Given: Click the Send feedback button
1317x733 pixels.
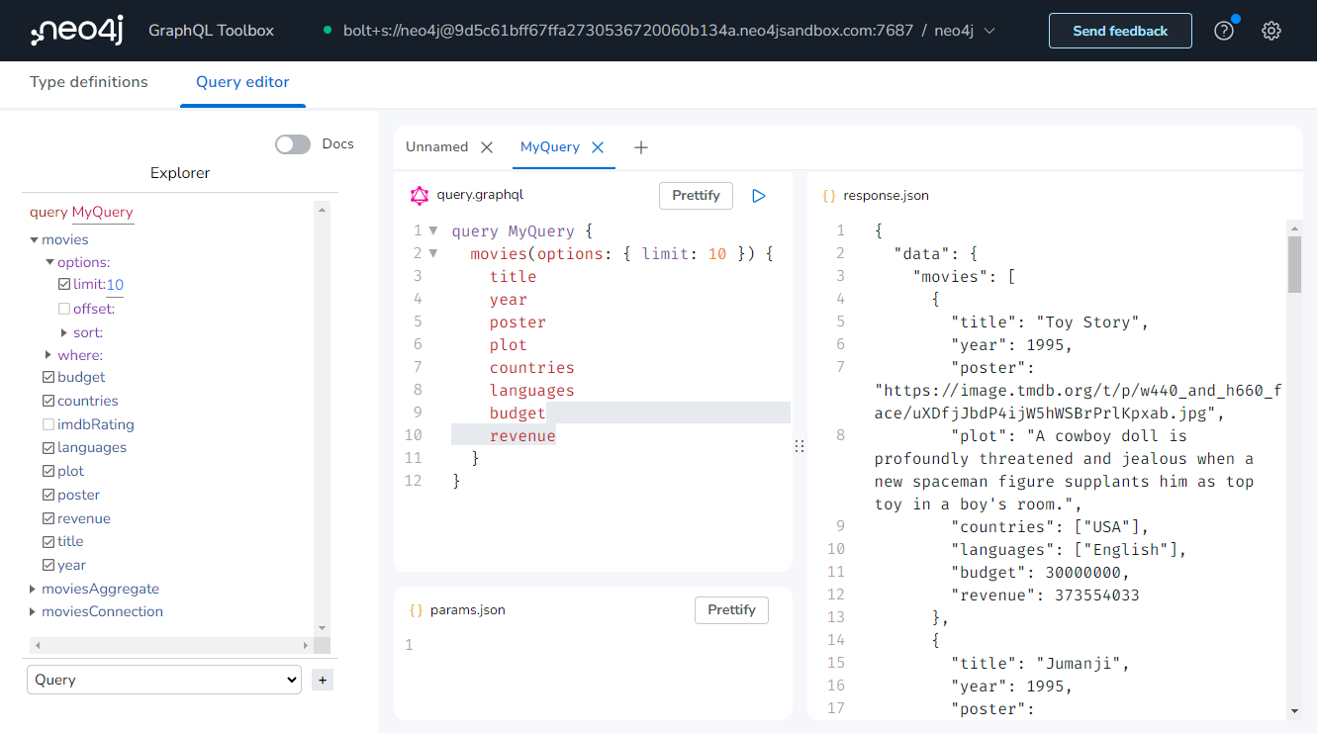Looking at the screenshot, I should pyautogui.click(x=1120, y=30).
